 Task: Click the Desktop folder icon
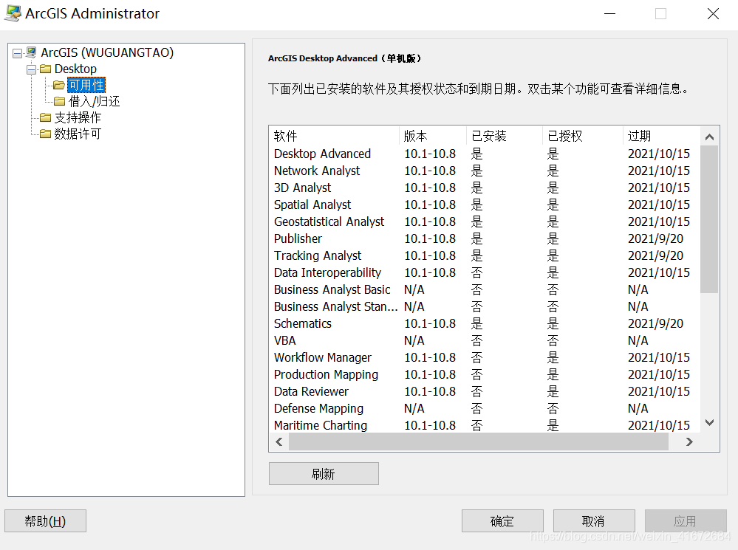(x=45, y=69)
